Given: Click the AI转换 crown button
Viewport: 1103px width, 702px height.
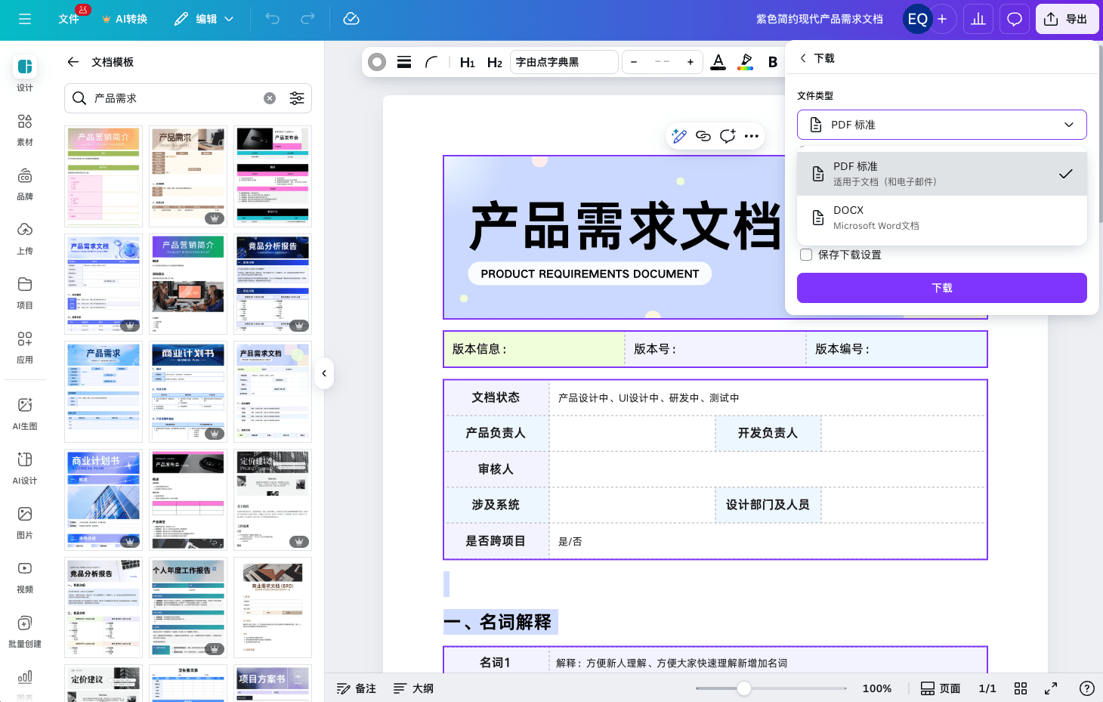Looking at the screenshot, I should [125, 19].
